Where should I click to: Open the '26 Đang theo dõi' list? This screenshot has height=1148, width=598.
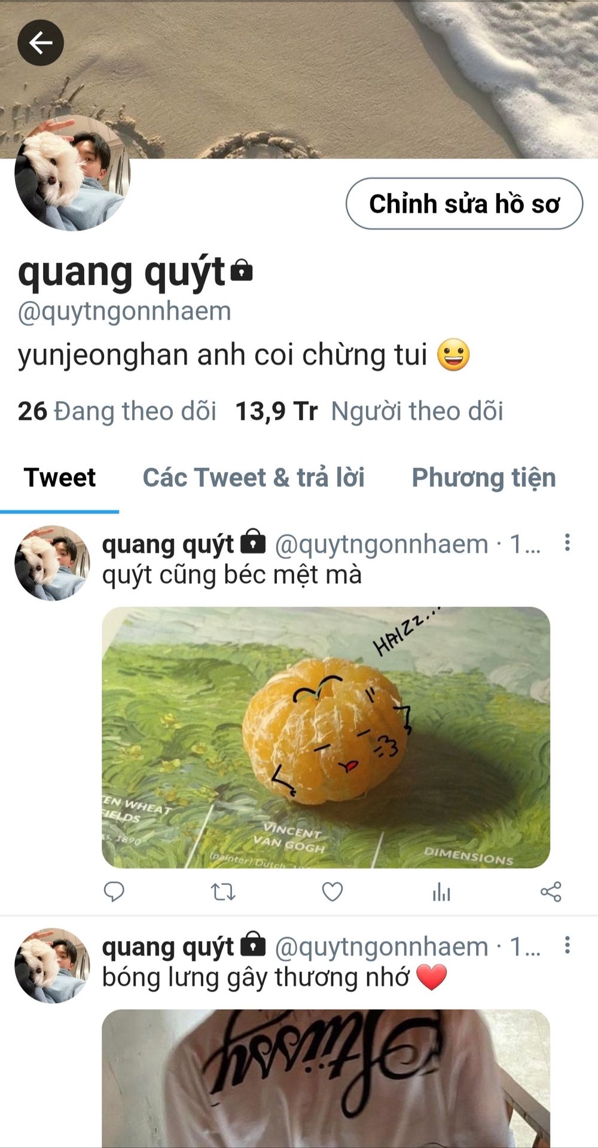pos(117,411)
